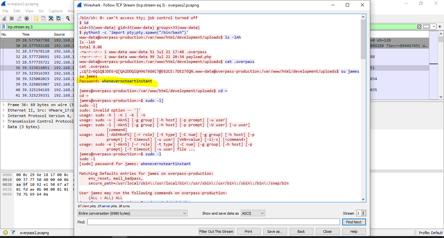Image resolution: width=444 pixels, height=238 pixels.
Task: Click the save capture file icon
Action: coord(44,18)
